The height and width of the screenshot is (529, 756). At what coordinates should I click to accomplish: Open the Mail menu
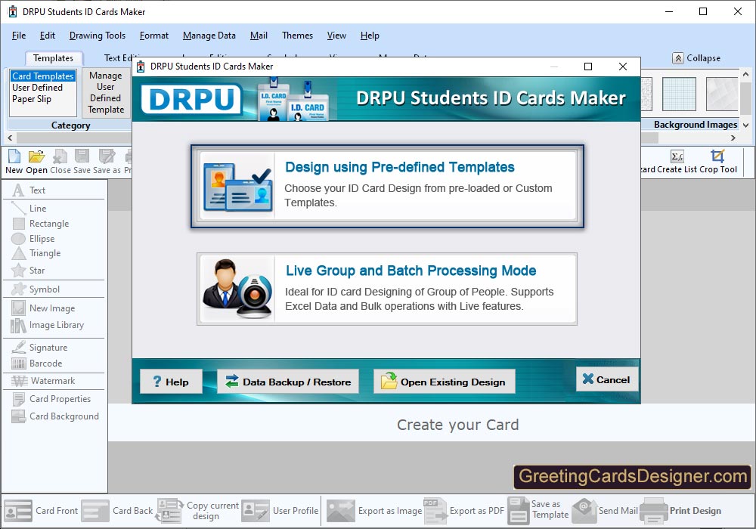tap(259, 36)
